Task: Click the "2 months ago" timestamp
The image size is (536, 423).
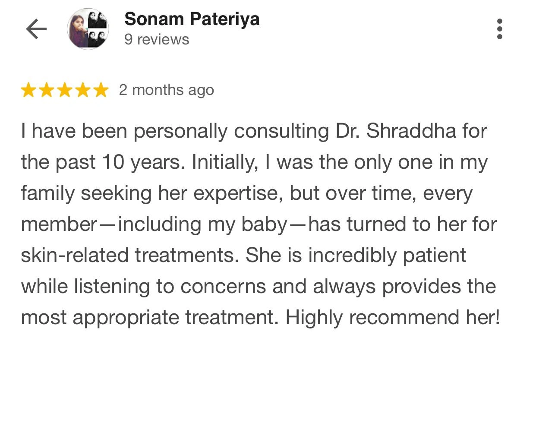Action: coord(166,90)
